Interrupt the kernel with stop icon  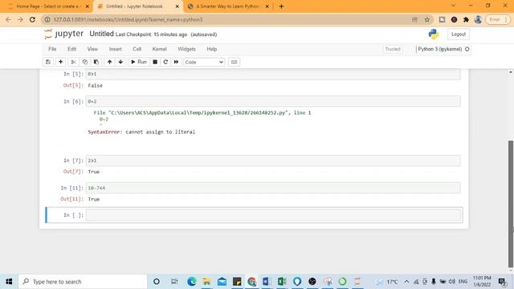pos(155,62)
